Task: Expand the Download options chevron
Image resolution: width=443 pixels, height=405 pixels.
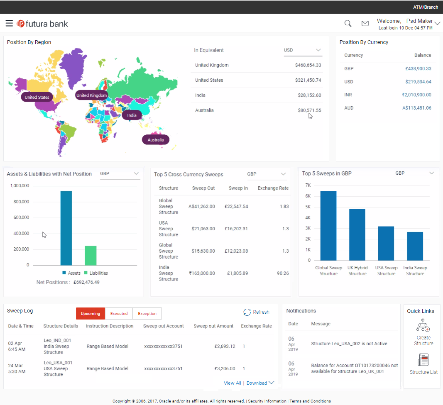Action: point(272,383)
